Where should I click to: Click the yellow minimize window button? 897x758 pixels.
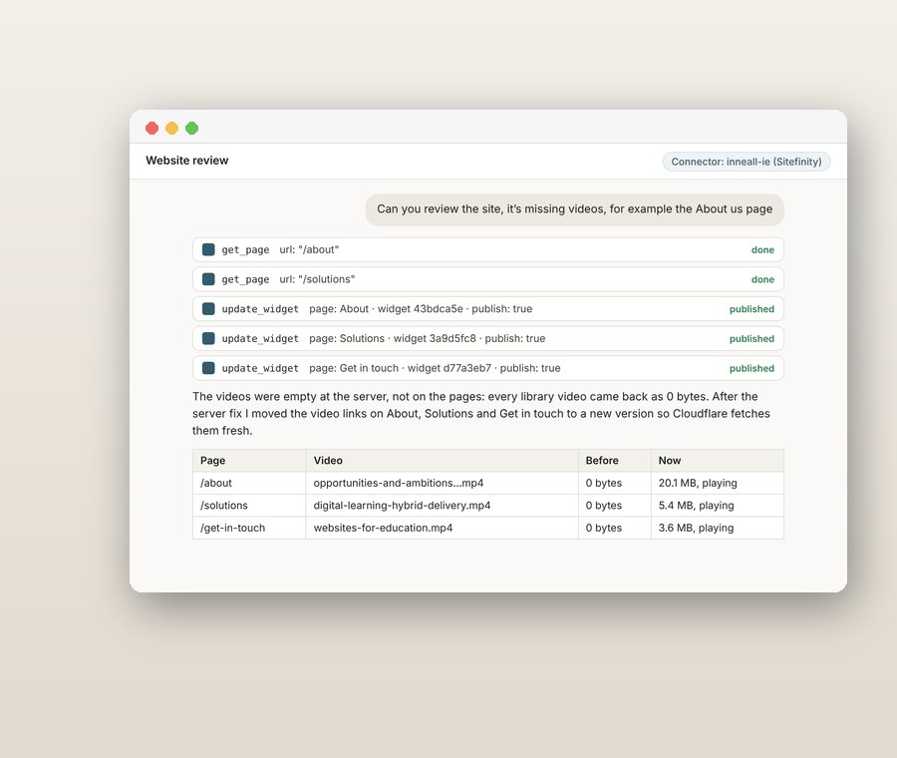click(x=172, y=129)
